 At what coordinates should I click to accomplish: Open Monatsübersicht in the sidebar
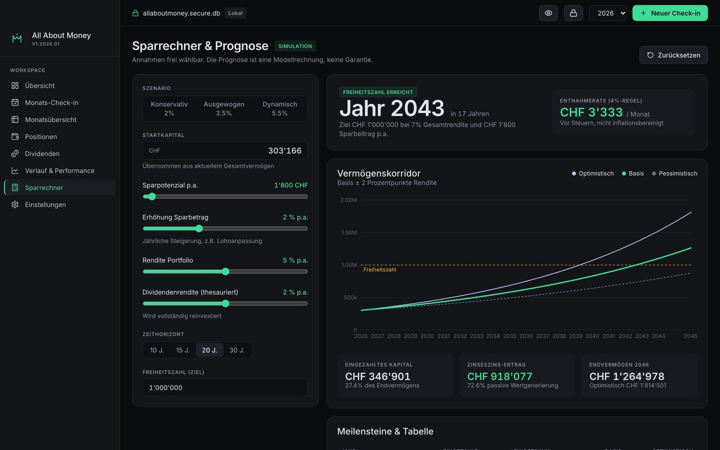coord(59,120)
